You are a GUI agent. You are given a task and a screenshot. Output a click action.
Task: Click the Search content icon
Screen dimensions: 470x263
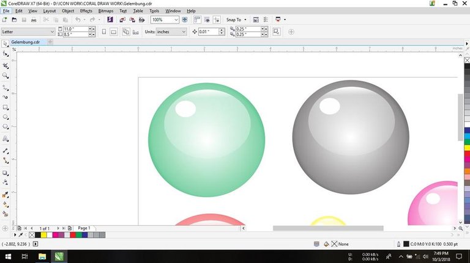pyautogui.click(x=111, y=20)
